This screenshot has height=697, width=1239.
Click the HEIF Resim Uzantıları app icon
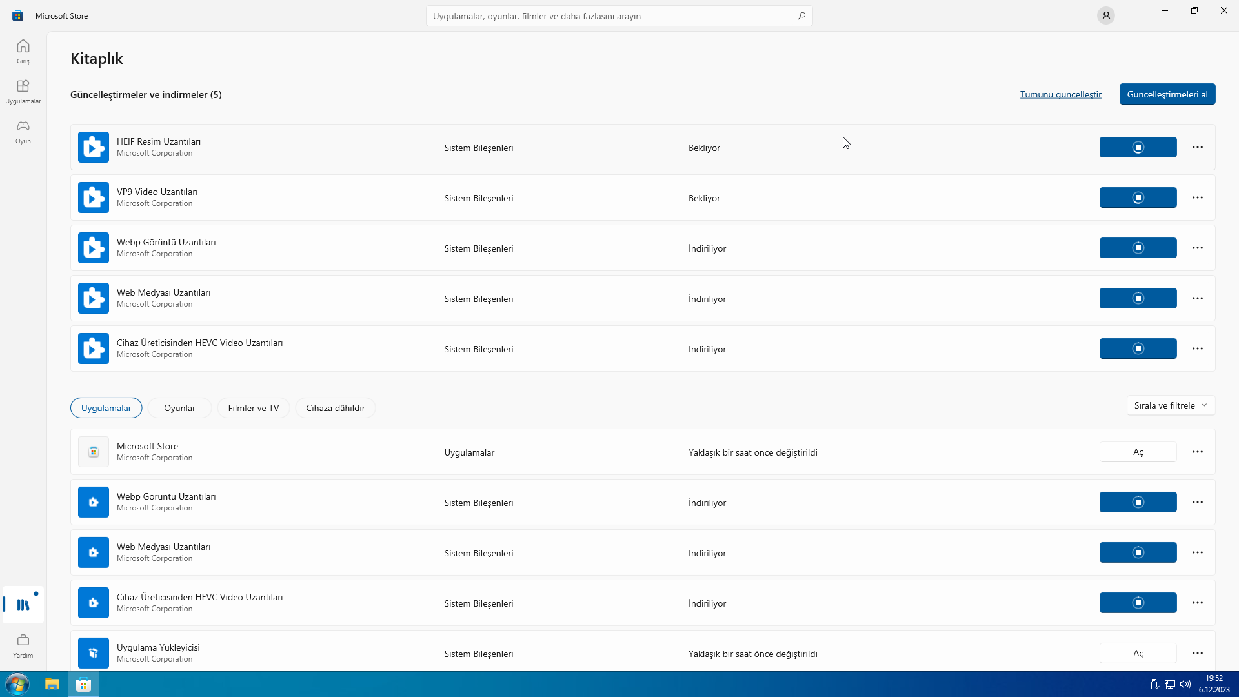[x=94, y=147]
